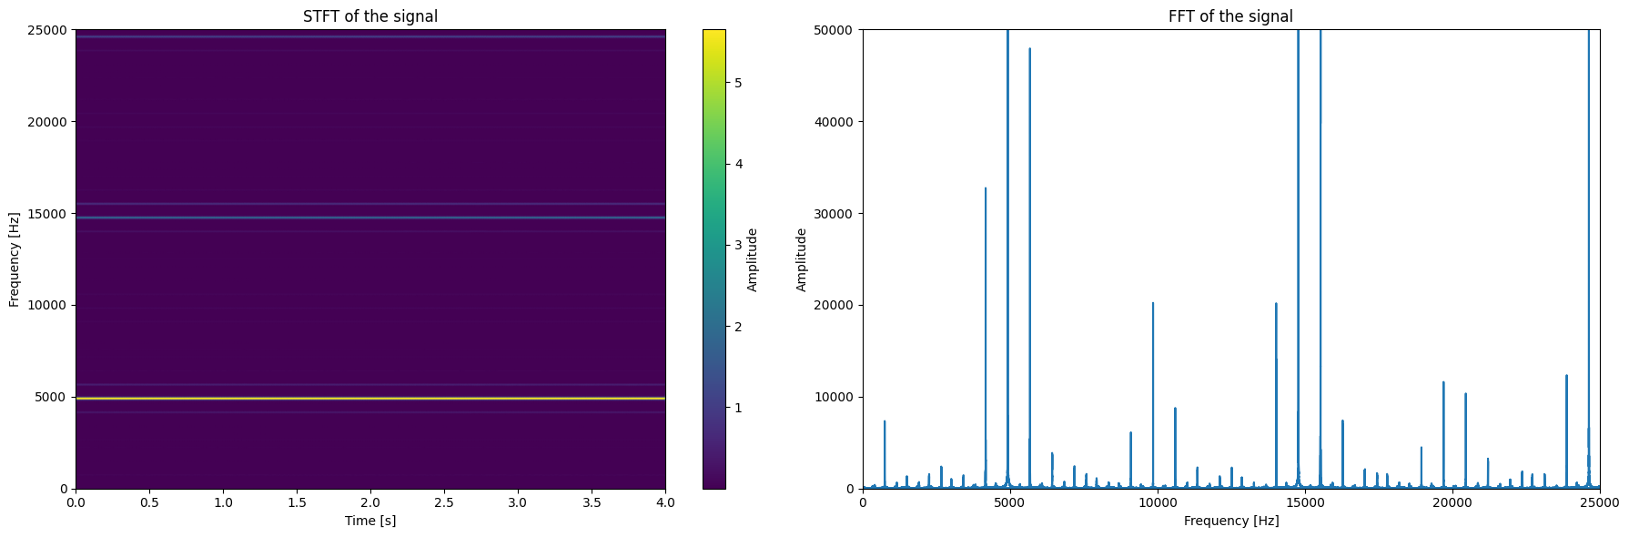Click STFT x-axis tick 3.5
The width and height of the screenshot is (1629, 537).
(592, 502)
